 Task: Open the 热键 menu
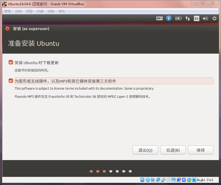tap(40, 11)
